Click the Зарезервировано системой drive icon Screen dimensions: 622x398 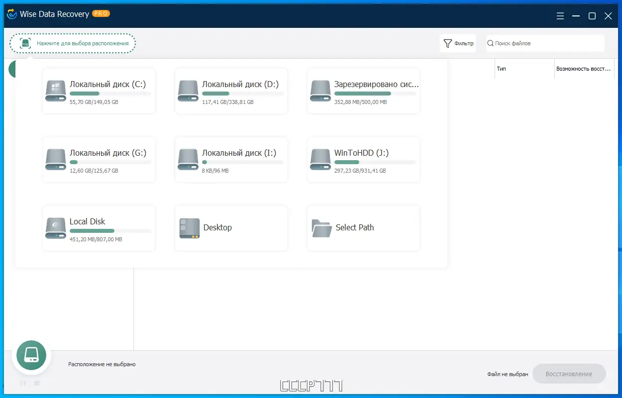point(320,91)
